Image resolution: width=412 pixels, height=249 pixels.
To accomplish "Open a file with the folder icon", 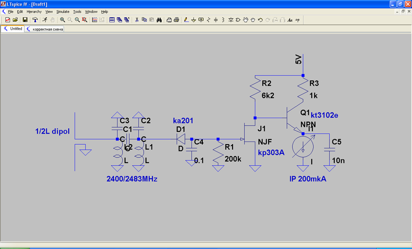I will [15, 20].
